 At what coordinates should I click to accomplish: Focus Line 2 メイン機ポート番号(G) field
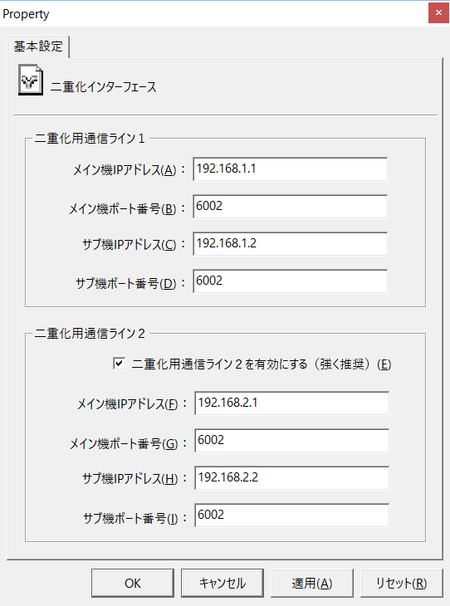(292, 440)
